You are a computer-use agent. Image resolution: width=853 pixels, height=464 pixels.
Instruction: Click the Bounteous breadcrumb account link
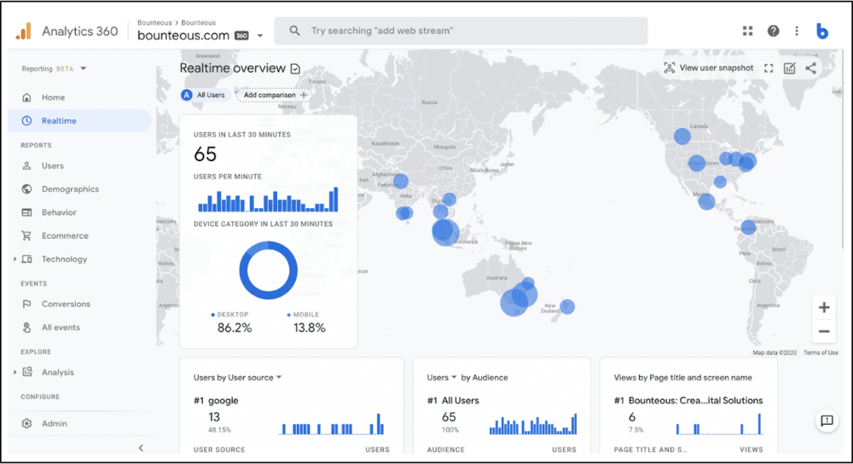154,23
